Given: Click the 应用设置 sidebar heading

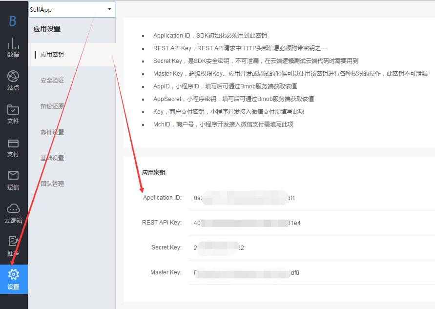Looking at the screenshot, I should (x=47, y=29).
